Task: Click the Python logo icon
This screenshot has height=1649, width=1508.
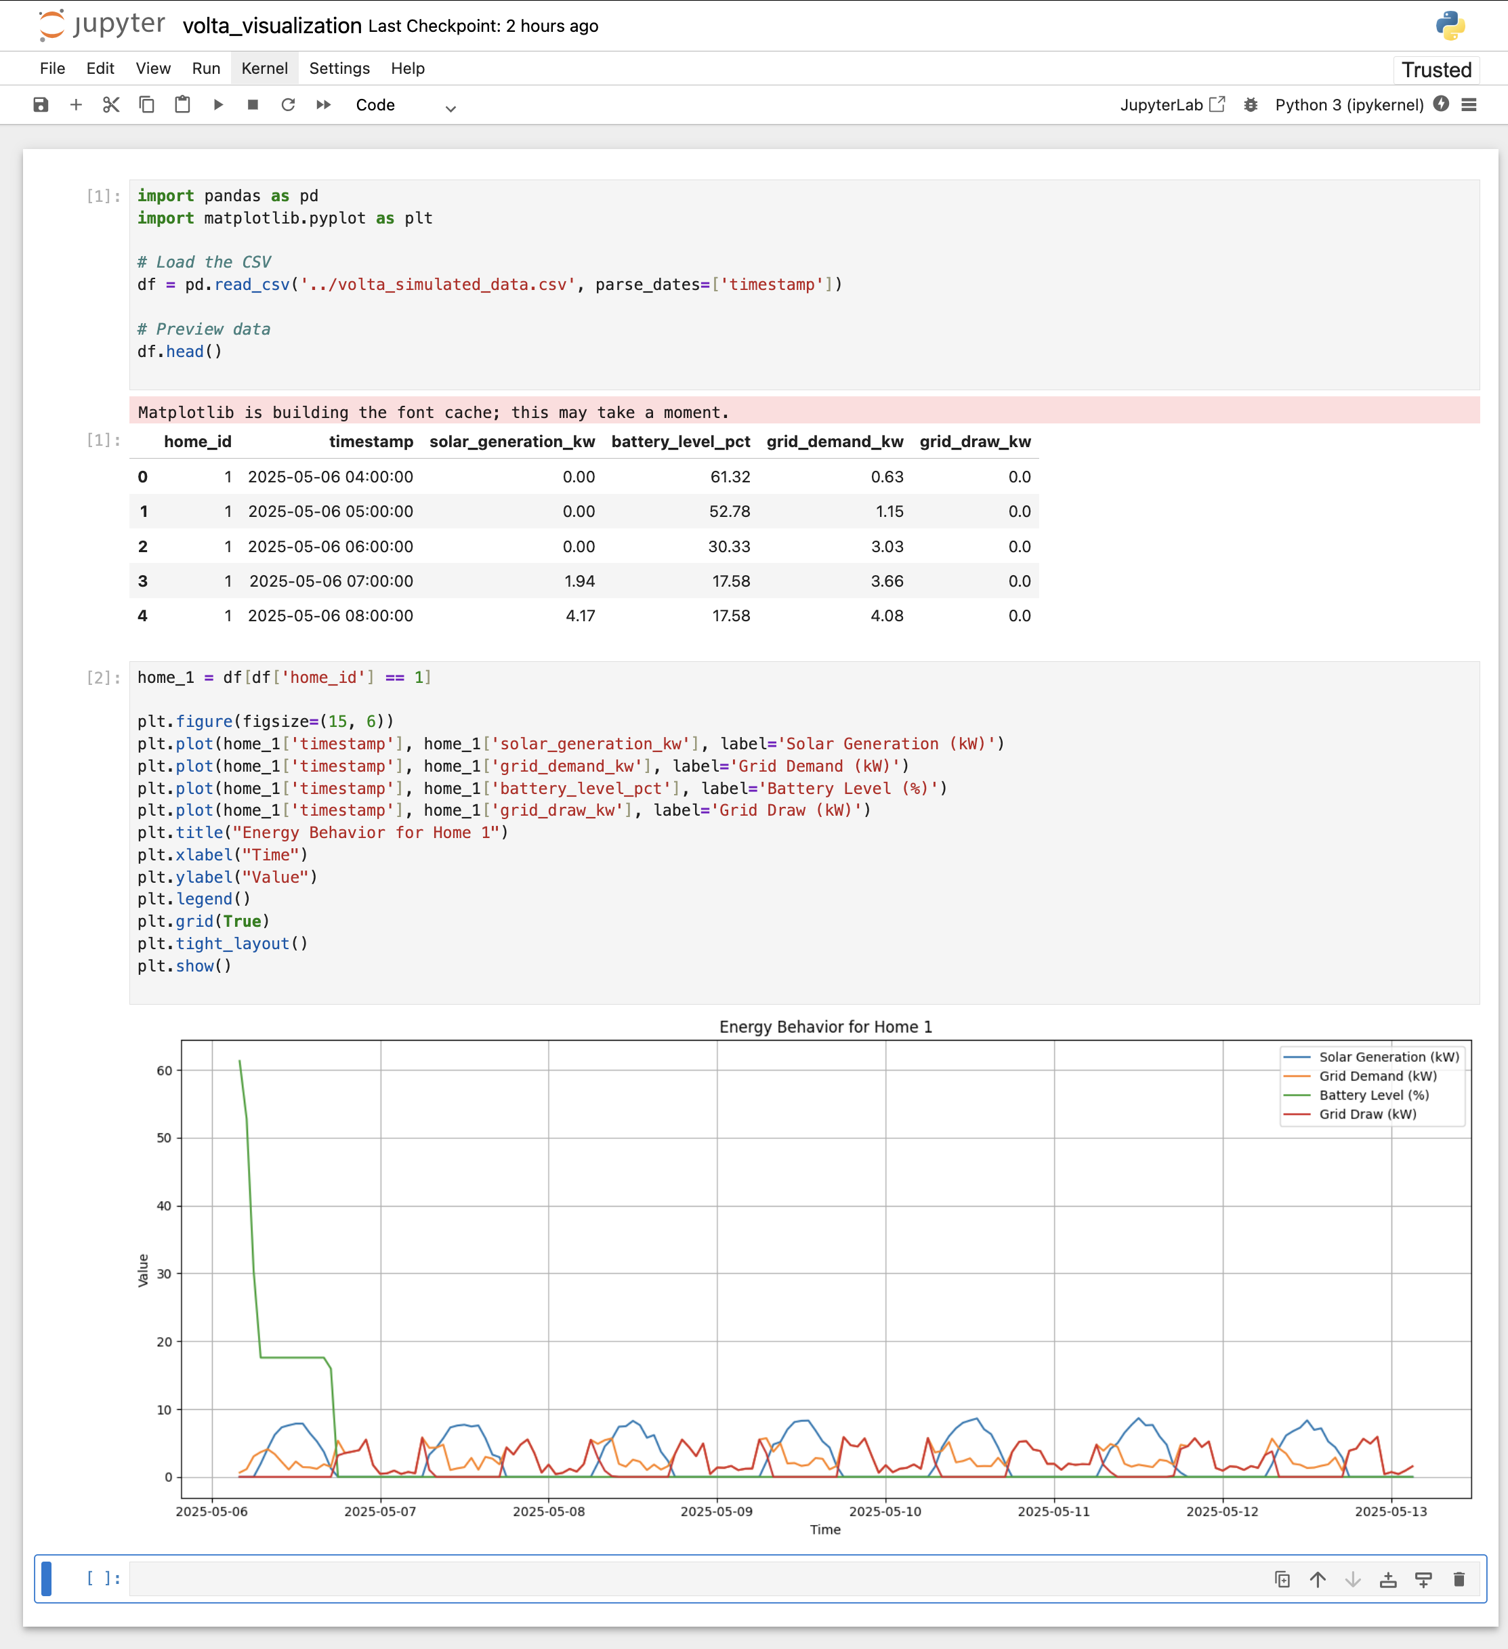Action: click(x=1450, y=25)
